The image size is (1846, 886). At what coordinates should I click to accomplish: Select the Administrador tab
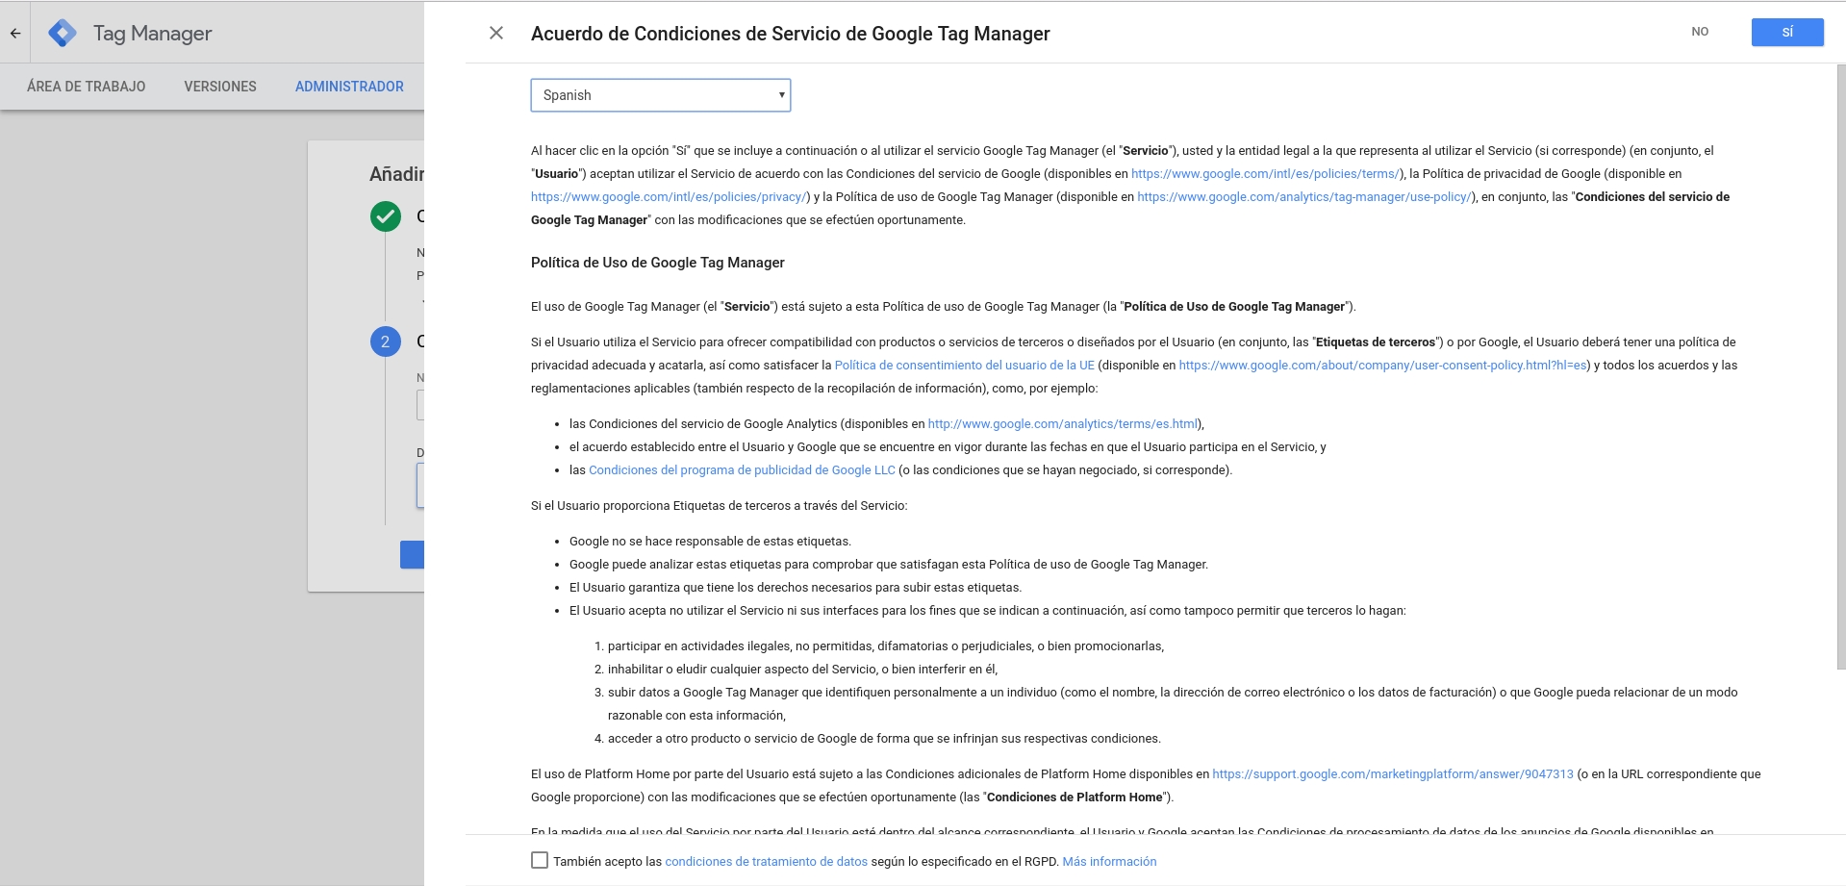349,87
